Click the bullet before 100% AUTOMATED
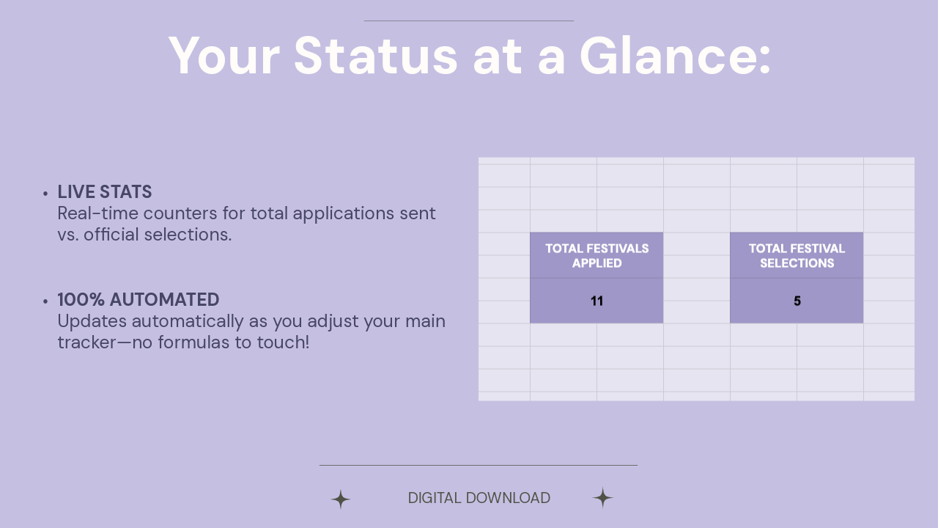 [45, 301]
